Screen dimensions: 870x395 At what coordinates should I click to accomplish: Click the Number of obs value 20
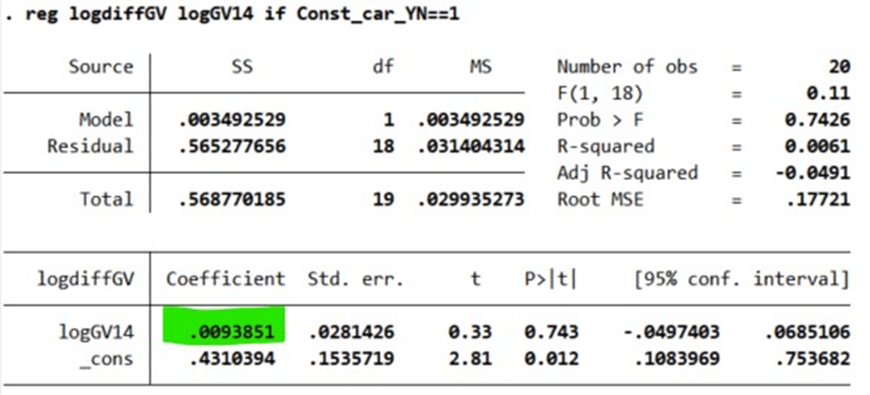pos(838,68)
